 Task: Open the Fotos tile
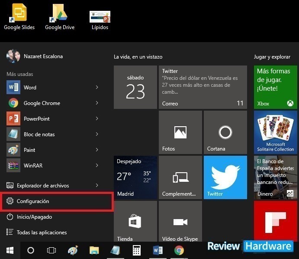180,132
